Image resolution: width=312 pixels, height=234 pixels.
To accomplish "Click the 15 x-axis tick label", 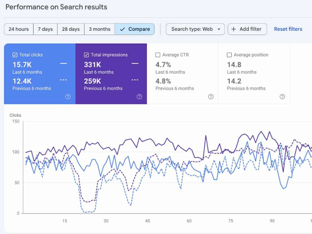I will pos(65,221).
